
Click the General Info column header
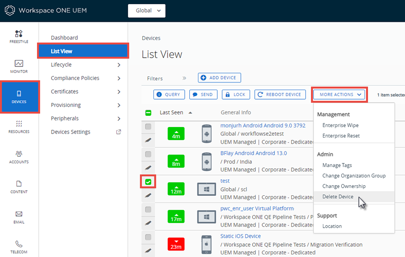click(x=235, y=112)
